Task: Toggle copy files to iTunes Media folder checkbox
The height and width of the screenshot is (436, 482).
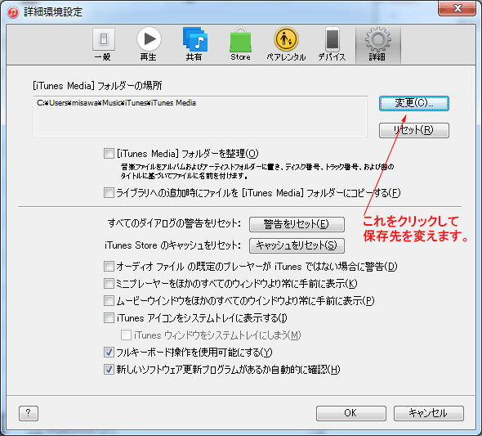Action: (109, 193)
